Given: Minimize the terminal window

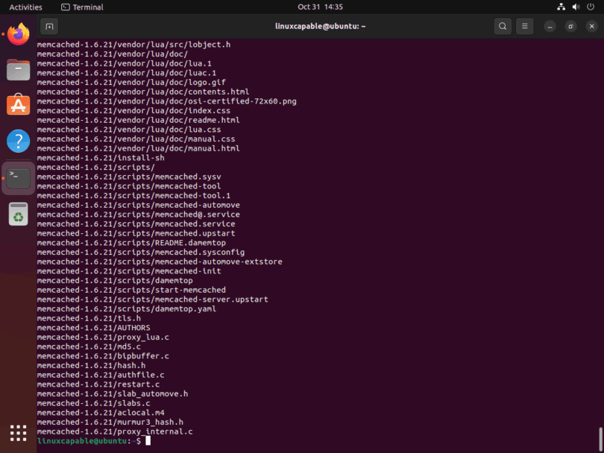Looking at the screenshot, I should 550,27.
